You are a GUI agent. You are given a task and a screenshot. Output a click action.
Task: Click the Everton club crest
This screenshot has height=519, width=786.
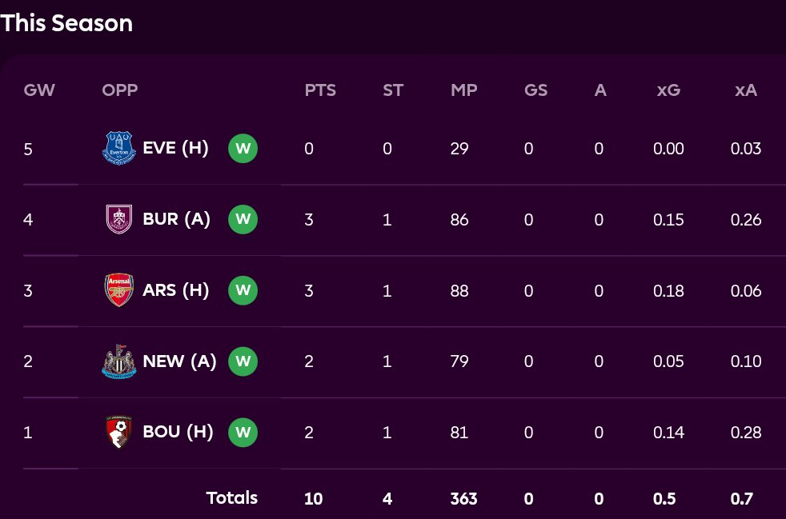(x=119, y=149)
